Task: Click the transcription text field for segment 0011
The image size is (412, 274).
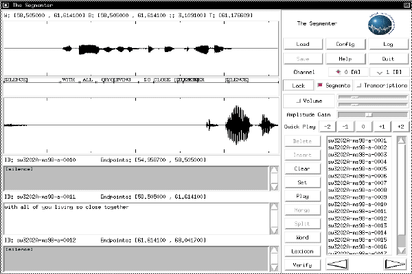Action: click(136, 219)
